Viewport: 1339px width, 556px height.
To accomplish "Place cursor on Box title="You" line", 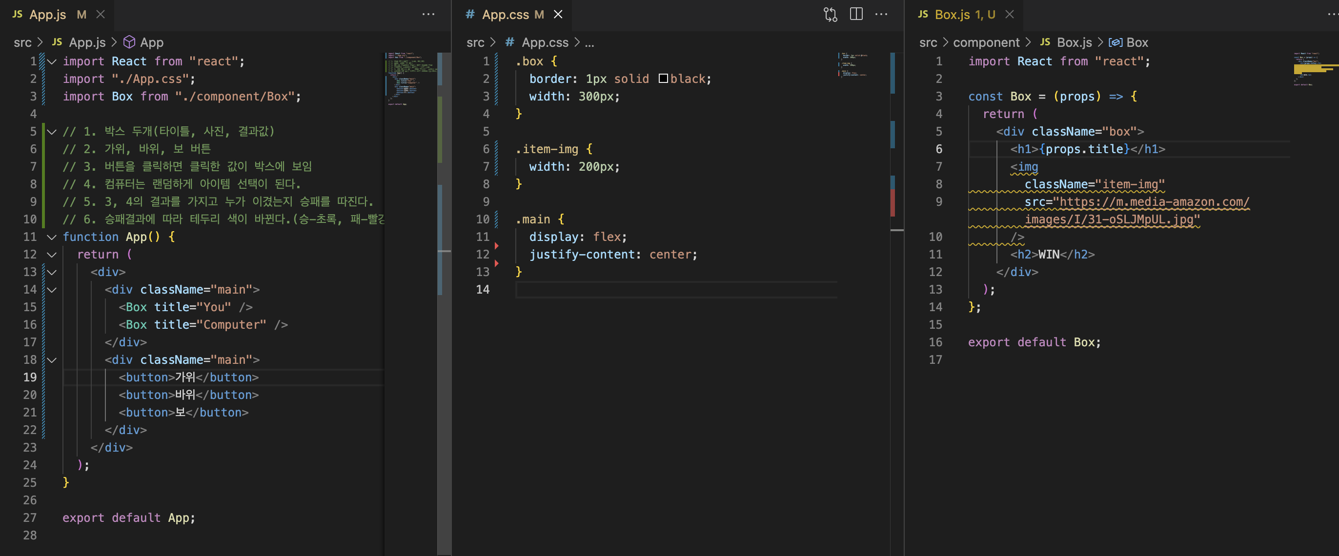I will [x=185, y=307].
